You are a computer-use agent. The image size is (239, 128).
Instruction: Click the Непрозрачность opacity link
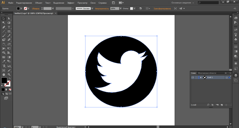(x=102, y=9)
